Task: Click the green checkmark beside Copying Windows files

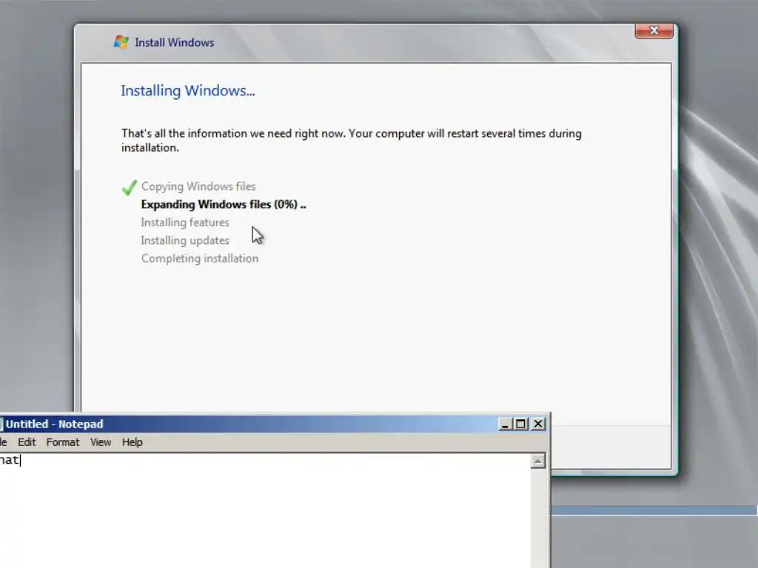Action: click(130, 187)
